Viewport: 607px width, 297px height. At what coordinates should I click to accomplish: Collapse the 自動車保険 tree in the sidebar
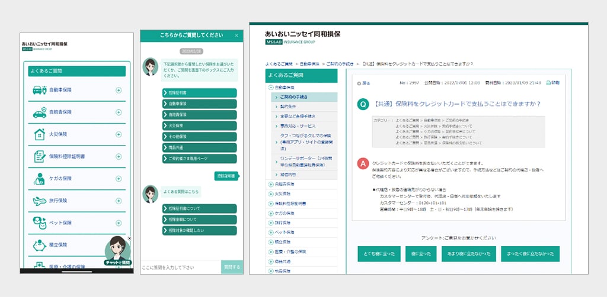pos(271,88)
